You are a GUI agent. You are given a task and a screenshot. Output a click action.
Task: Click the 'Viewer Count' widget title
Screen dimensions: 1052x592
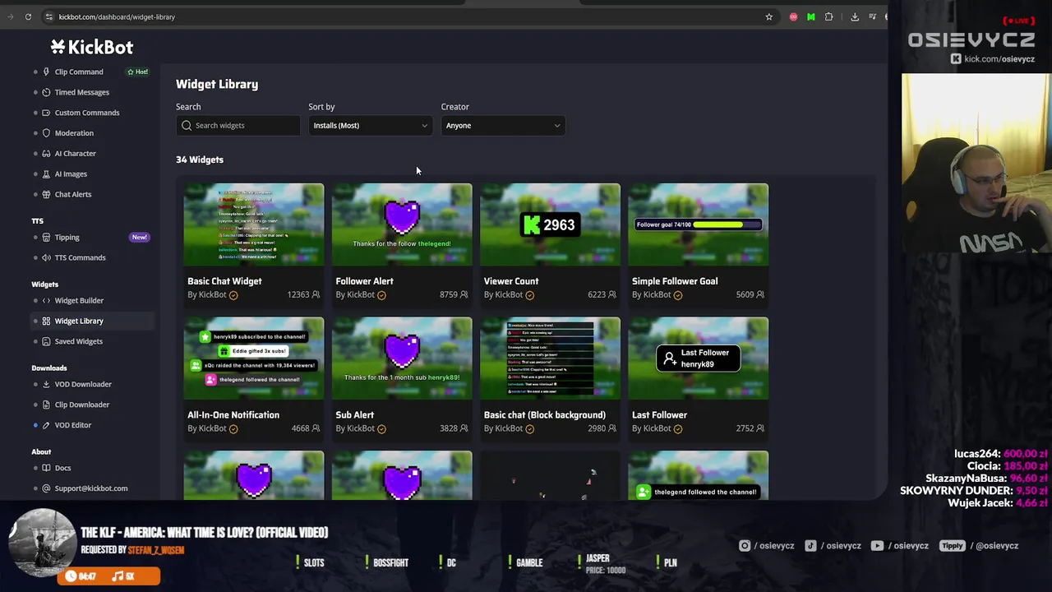pos(511,281)
